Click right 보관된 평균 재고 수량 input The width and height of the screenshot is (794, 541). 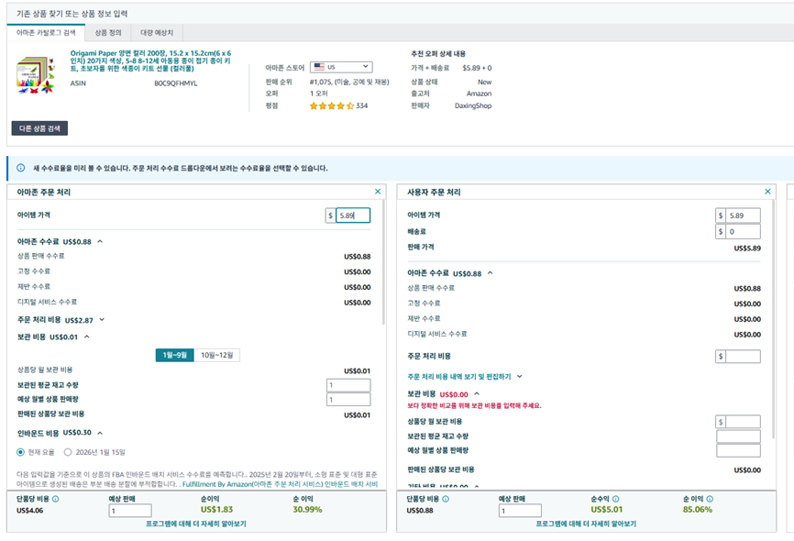point(738,436)
